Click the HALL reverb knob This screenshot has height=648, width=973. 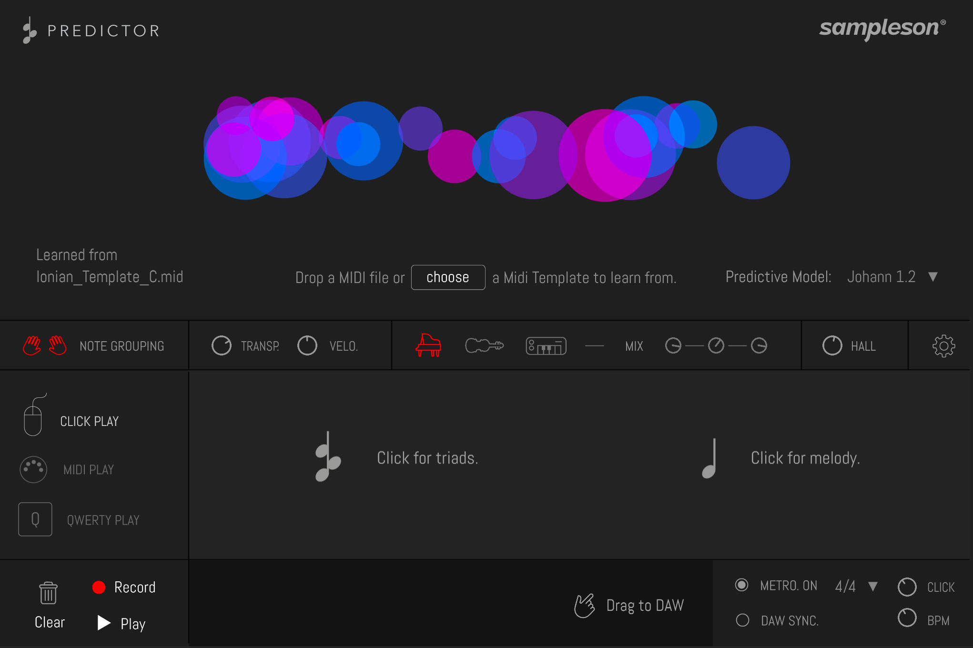(832, 345)
